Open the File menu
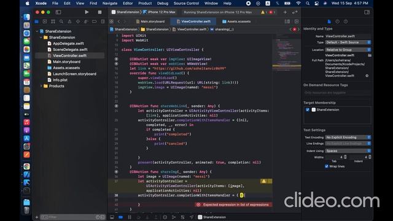The width and height of the screenshot is (393, 221). pyautogui.click(x=55, y=3)
